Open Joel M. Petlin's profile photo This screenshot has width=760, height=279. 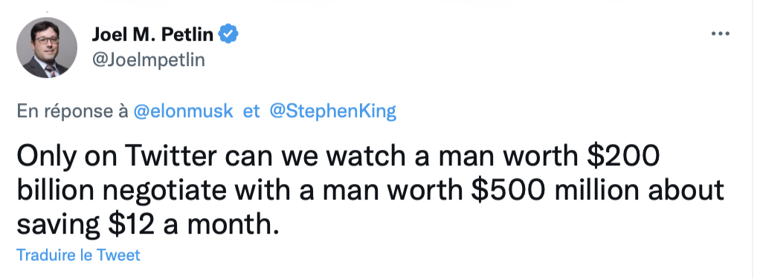point(47,47)
